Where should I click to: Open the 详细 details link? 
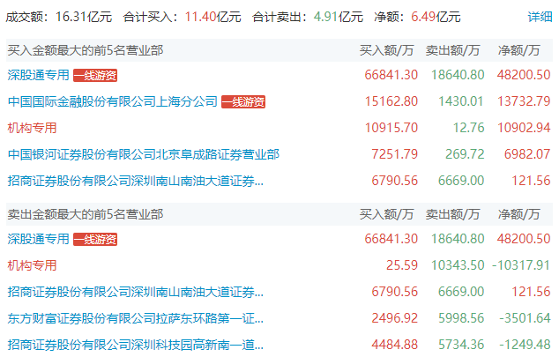540,17
